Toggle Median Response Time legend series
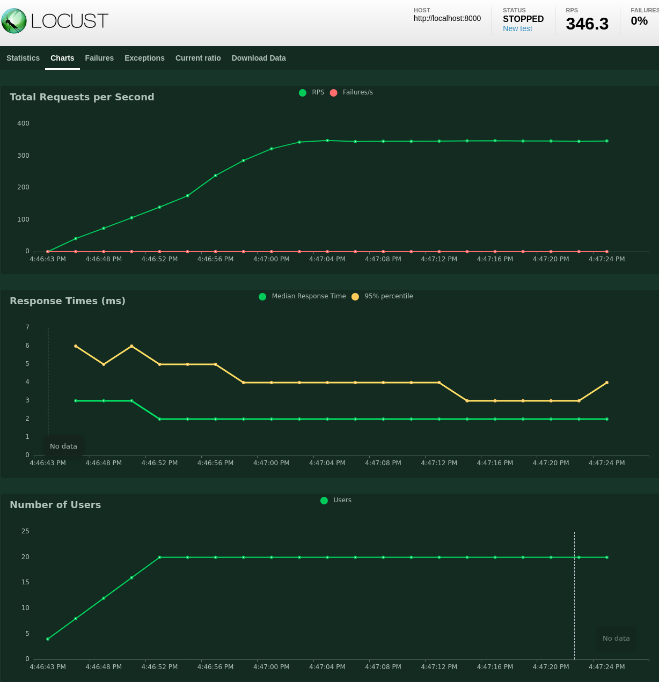This screenshot has height=682, width=659. 303,296
